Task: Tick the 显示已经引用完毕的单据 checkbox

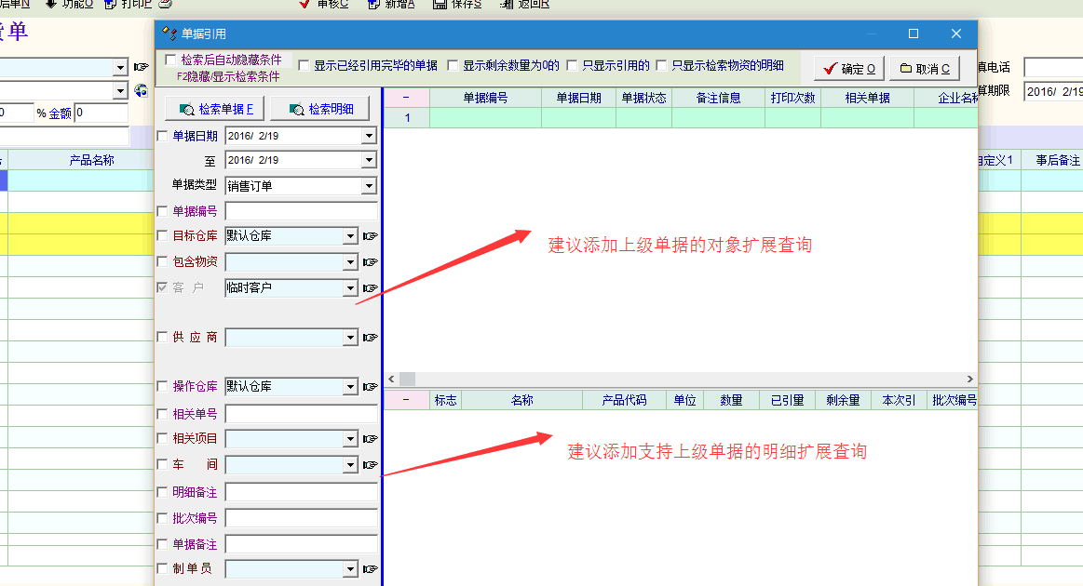Action: 304,66
